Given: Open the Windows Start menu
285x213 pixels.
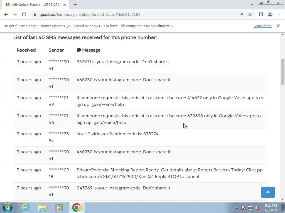Looking at the screenshot, I should click(8, 207).
